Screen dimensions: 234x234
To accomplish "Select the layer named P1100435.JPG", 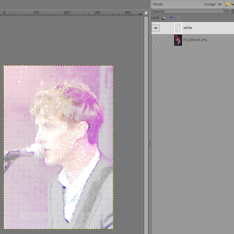I will [x=195, y=40].
